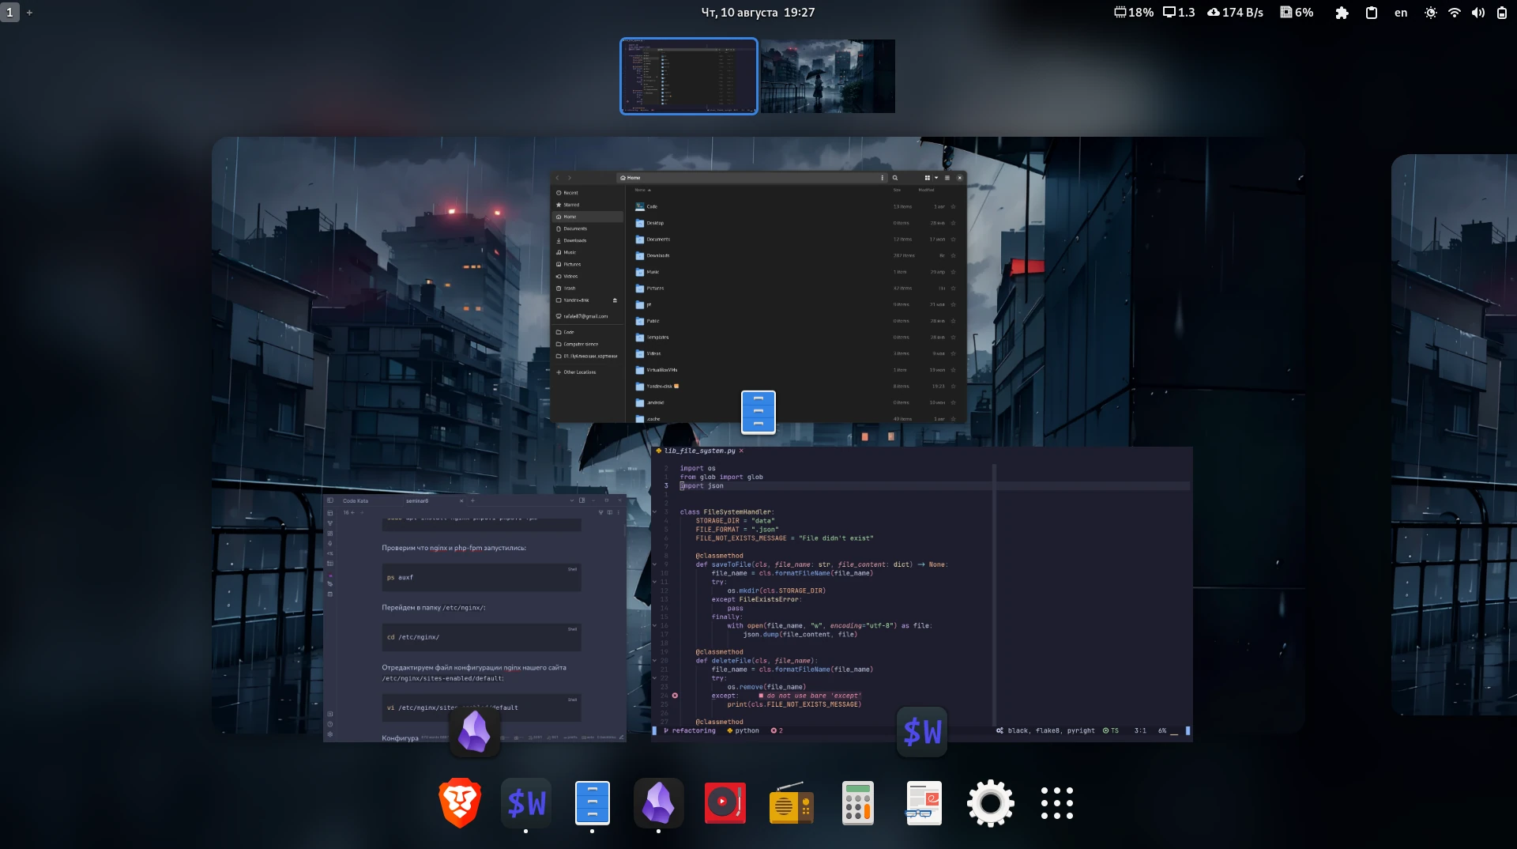Click the back arrow in Files window

557,178
